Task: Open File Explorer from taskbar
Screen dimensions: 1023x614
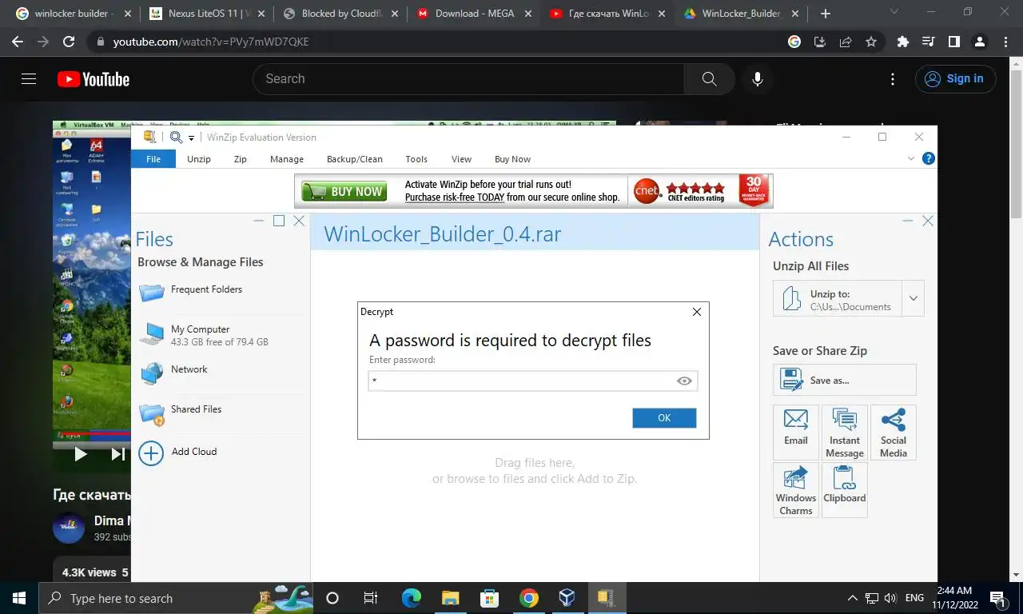Action: (450, 598)
